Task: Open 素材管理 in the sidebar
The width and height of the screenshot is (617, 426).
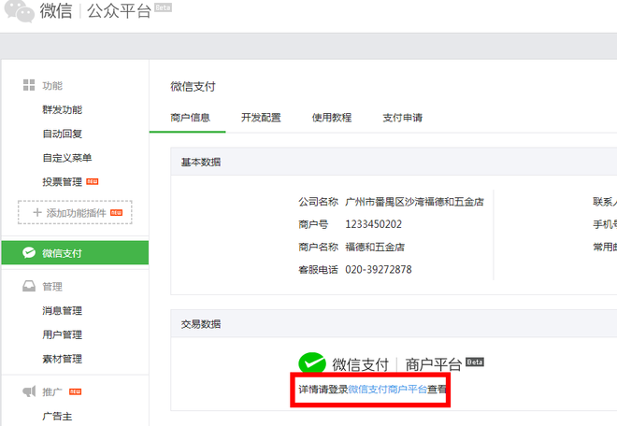Action: [x=63, y=359]
